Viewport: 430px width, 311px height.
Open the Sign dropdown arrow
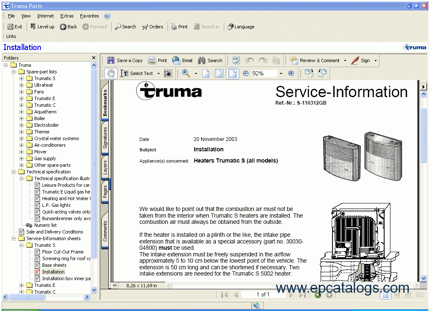pos(375,61)
